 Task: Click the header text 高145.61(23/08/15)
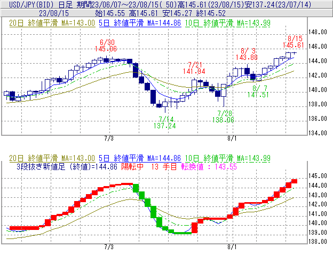coord(211,4)
